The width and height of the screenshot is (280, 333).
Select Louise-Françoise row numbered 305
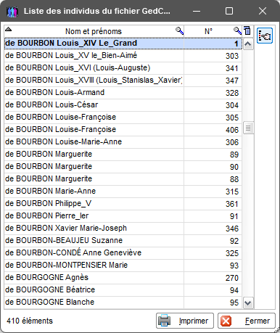(x=123, y=118)
